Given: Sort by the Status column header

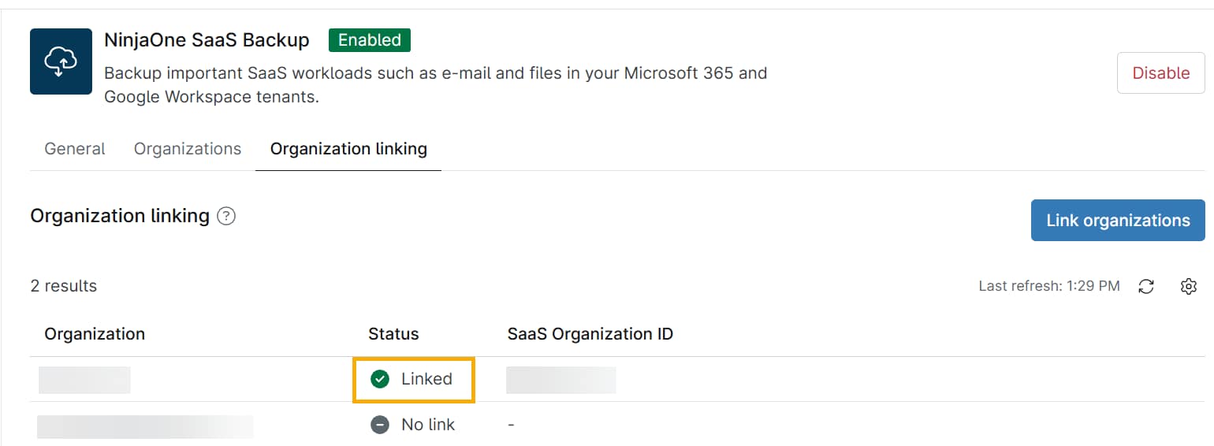Looking at the screenshot, I should point(393,334).
